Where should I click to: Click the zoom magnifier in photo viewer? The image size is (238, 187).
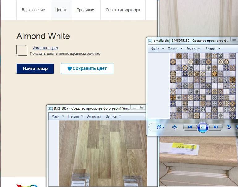159,127
